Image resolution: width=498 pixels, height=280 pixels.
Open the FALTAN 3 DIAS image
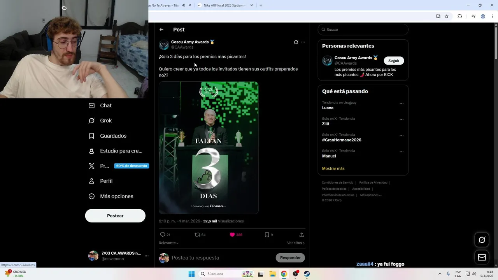(x=209, y=148)
